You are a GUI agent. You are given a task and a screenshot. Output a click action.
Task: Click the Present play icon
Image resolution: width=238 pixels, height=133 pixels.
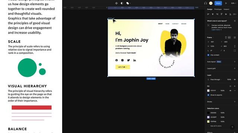(x=226, y=3)
